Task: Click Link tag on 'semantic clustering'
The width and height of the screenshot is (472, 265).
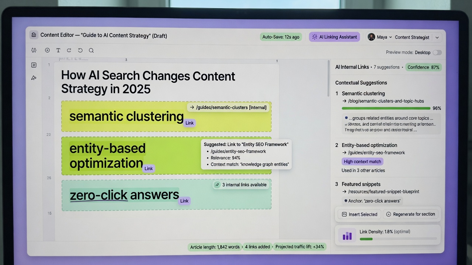Action: coord(190,123)
